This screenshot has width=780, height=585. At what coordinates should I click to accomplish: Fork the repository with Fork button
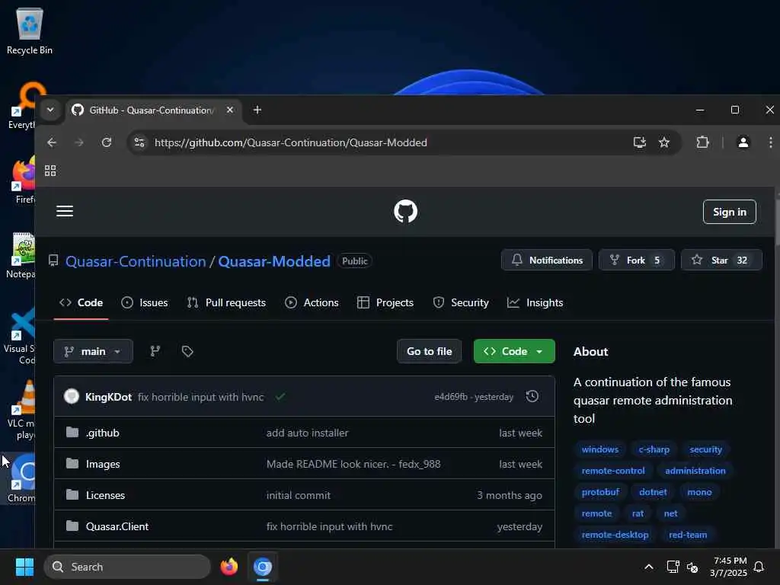(636, 261)
